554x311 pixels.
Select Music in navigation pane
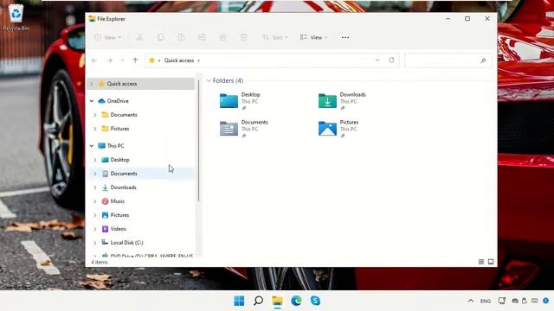click(x=117, y=201)
